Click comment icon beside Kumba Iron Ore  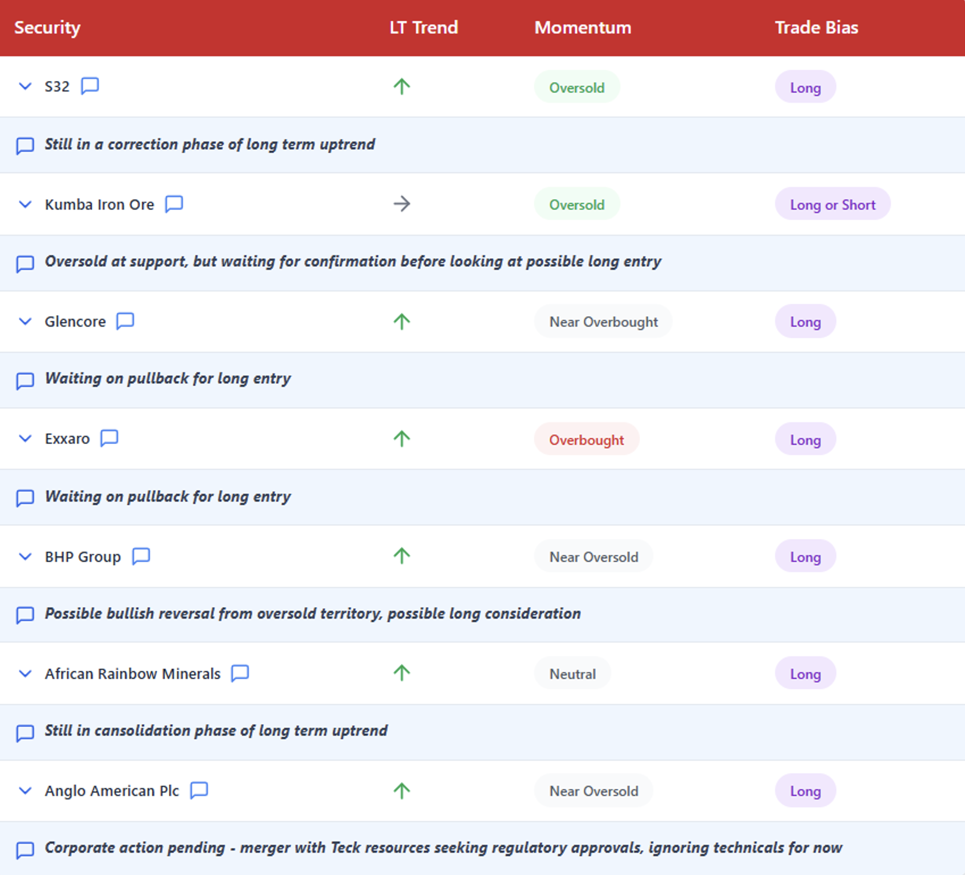pos(174,204)
